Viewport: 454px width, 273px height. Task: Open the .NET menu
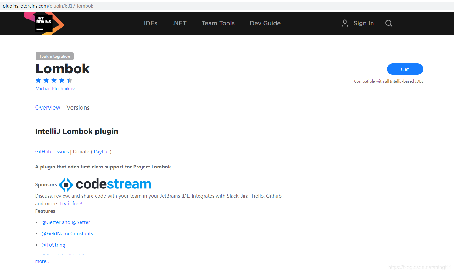click(179, 23)
